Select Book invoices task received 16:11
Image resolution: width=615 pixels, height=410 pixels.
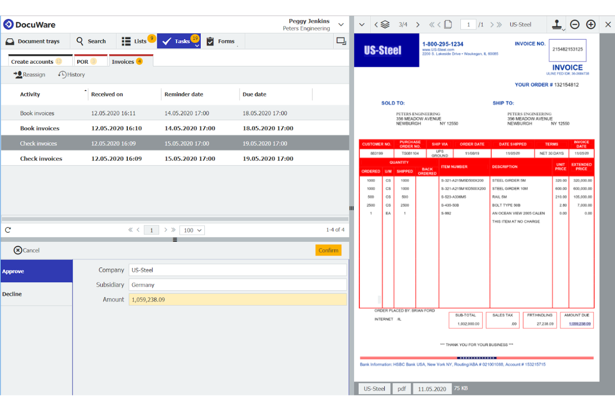tap(175, 113)
